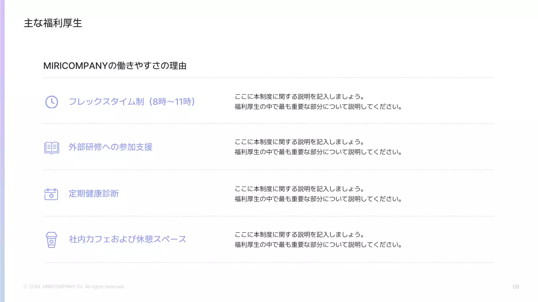This screenshot has width=538, height=302.
Task: Select the purple gradient bar on the left edge
Action: (3, 151)
